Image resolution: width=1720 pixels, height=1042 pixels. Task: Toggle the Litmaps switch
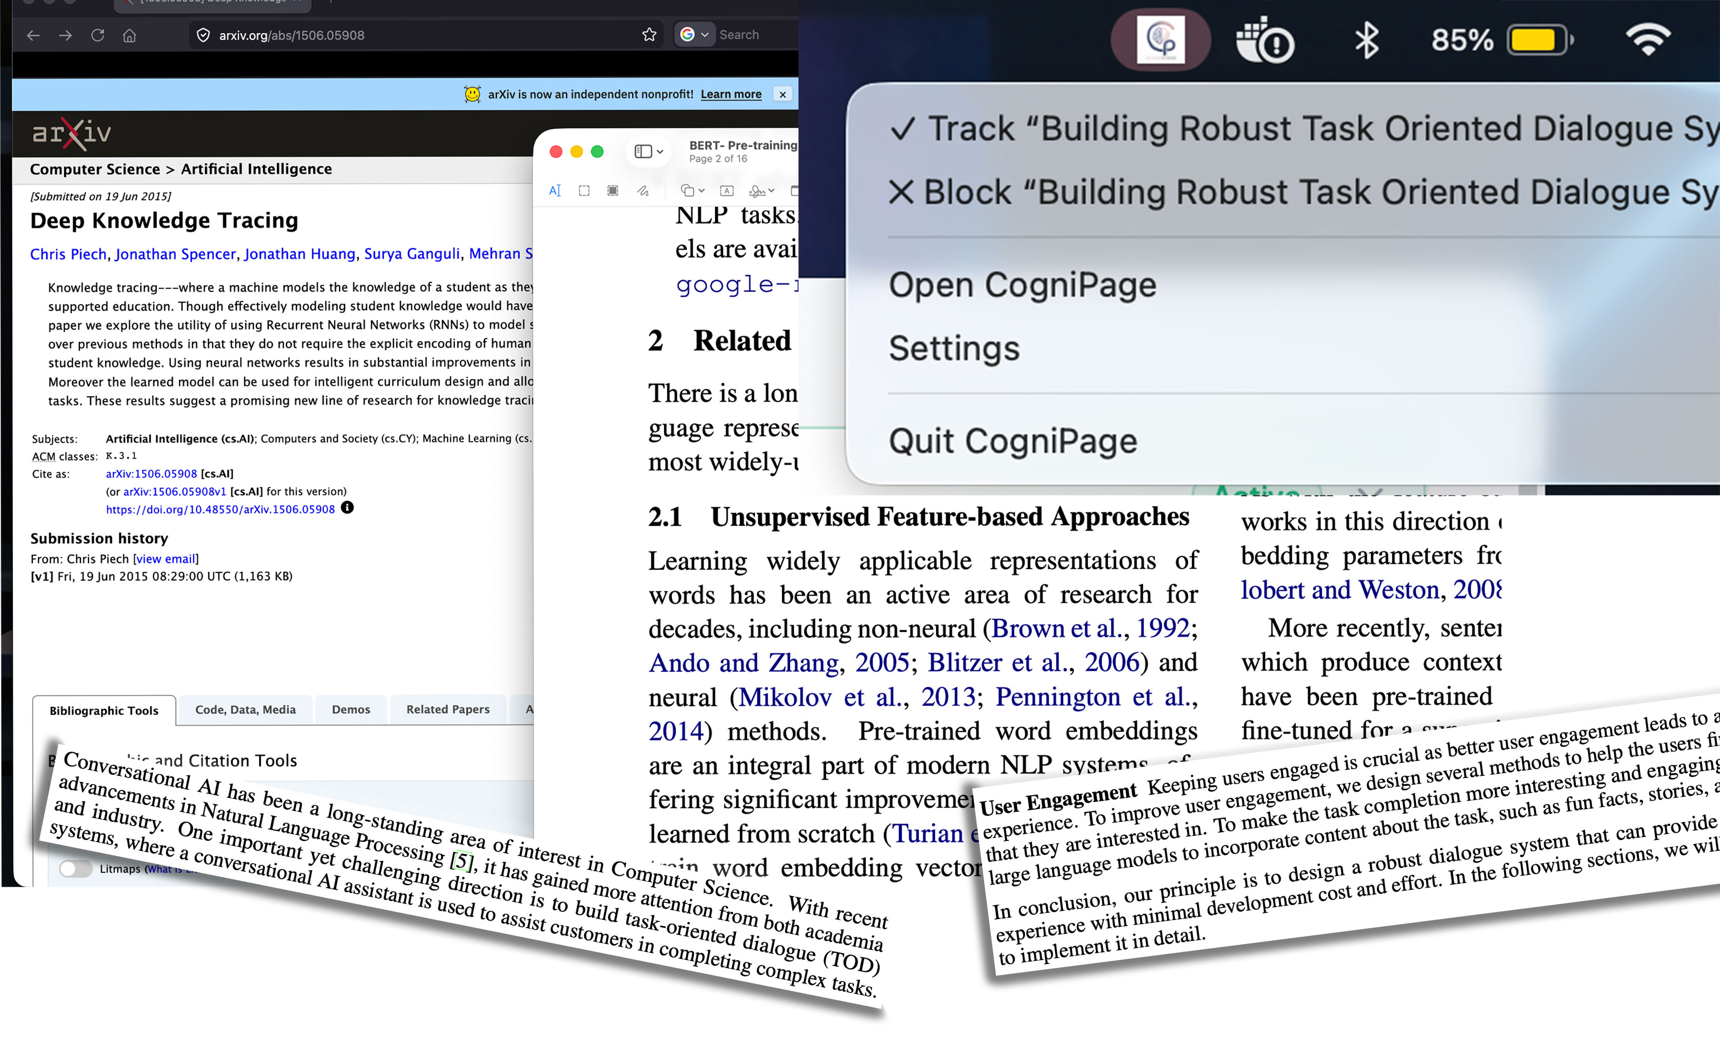75,868
